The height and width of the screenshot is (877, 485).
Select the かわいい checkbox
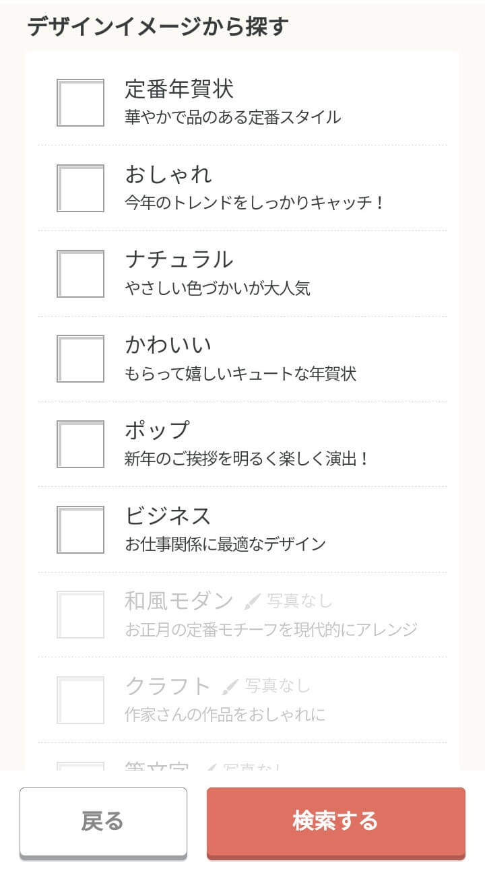[x=80, y=359]
